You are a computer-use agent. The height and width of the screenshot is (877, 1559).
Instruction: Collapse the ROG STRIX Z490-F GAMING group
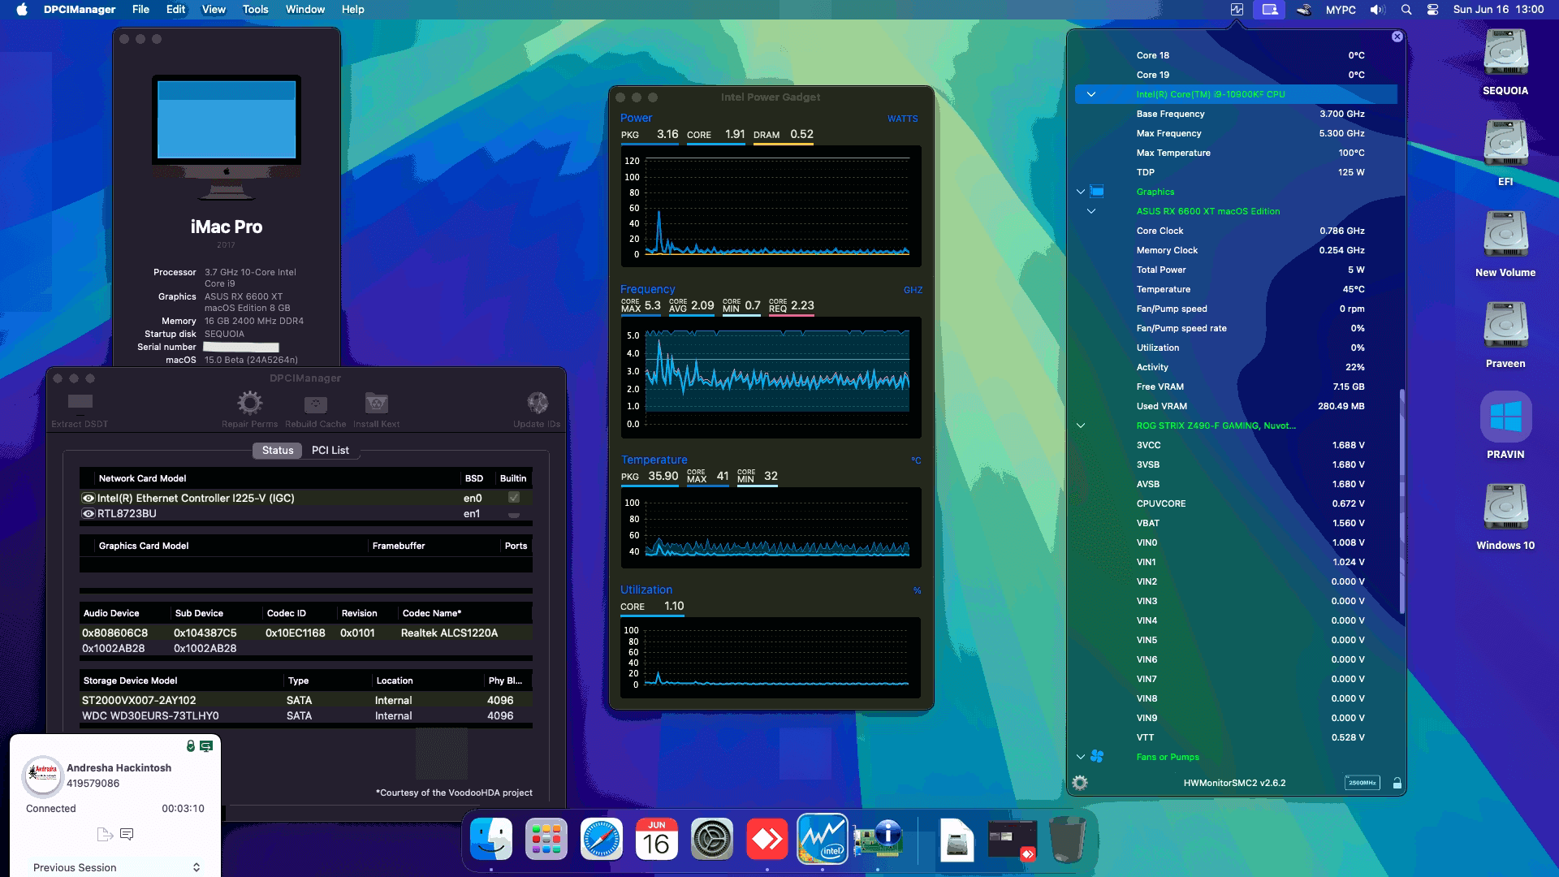click(1081, 426)
